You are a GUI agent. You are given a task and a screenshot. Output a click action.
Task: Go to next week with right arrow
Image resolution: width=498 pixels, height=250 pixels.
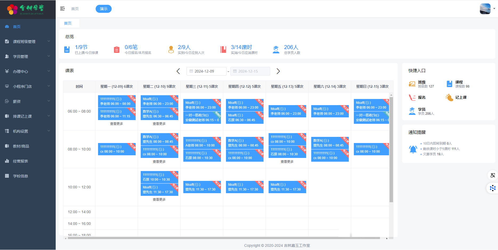278,71
